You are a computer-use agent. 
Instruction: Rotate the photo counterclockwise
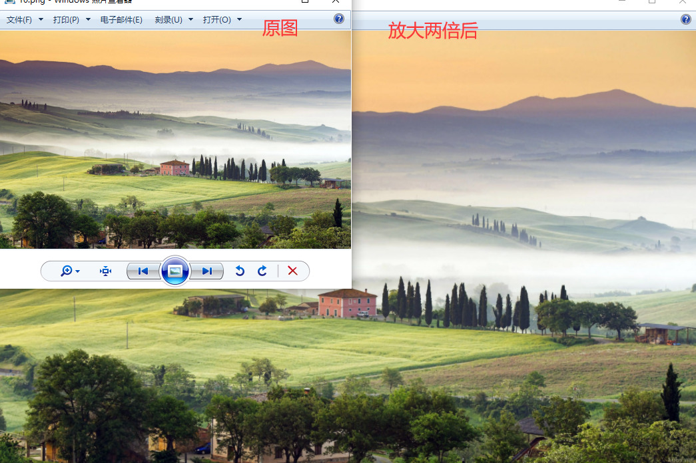point(240,271)
